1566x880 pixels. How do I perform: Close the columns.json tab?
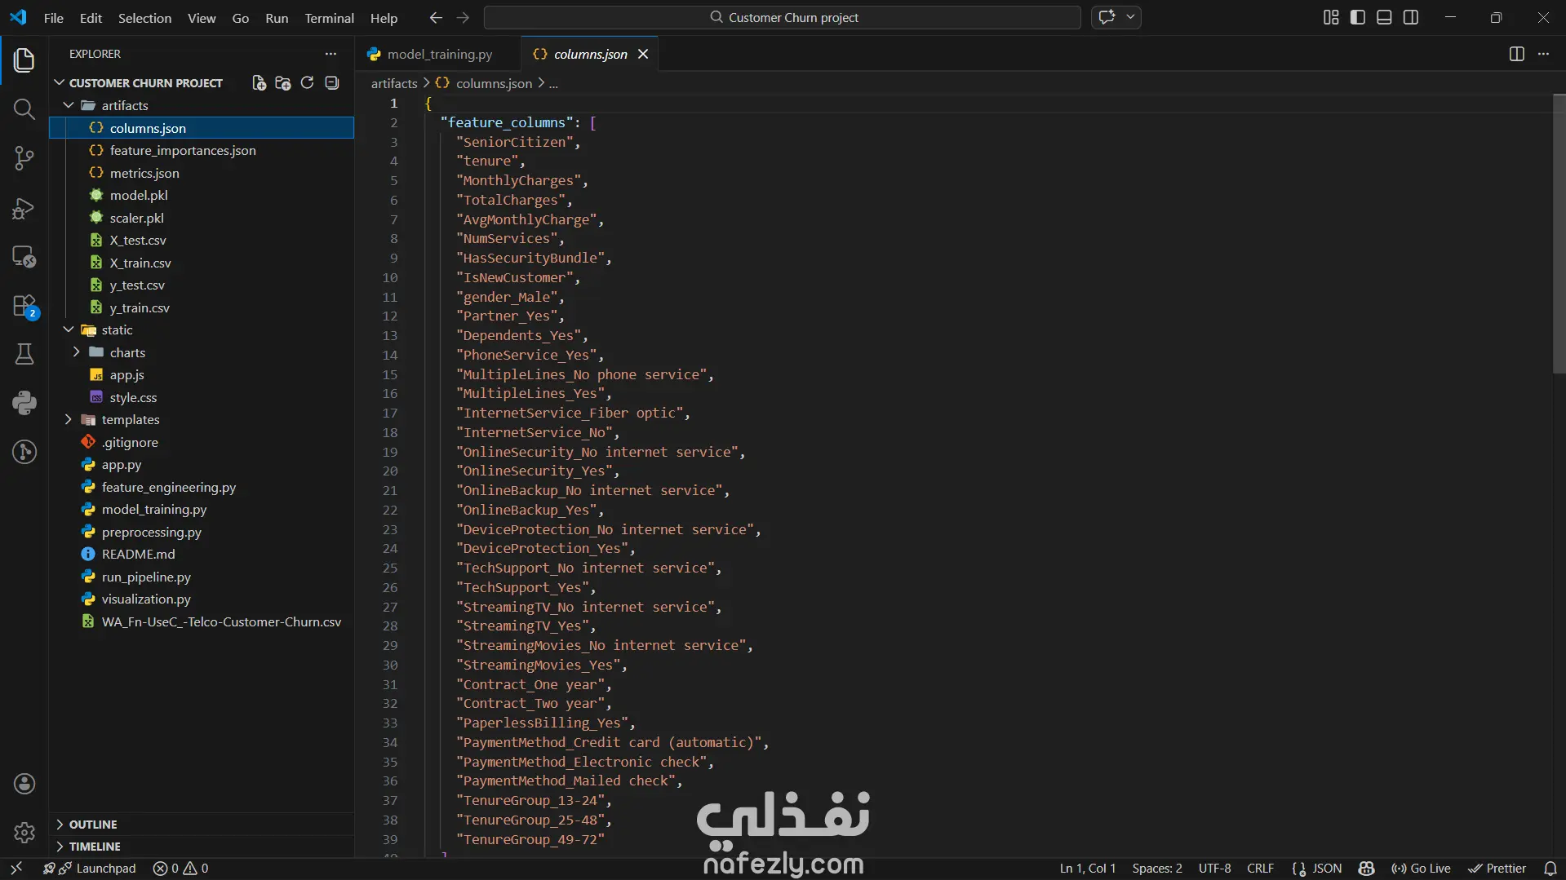(643, 54)
